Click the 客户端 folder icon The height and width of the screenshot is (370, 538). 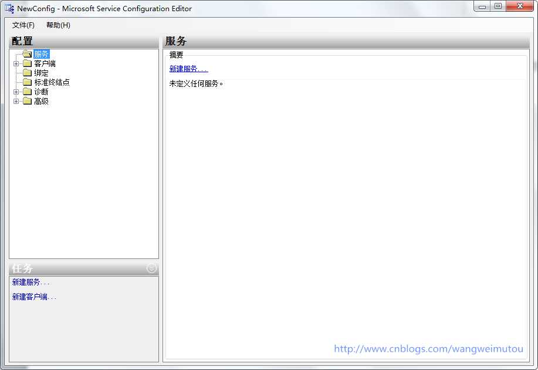(x=28, y=63)
